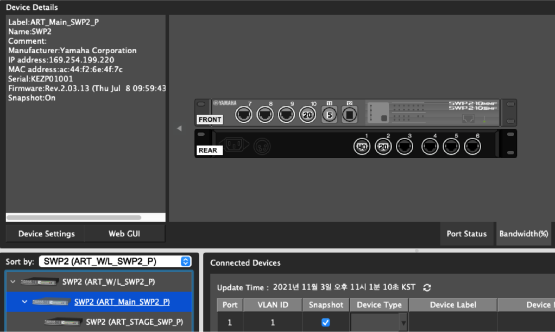Select front fiber port 12

pos(349,115)
